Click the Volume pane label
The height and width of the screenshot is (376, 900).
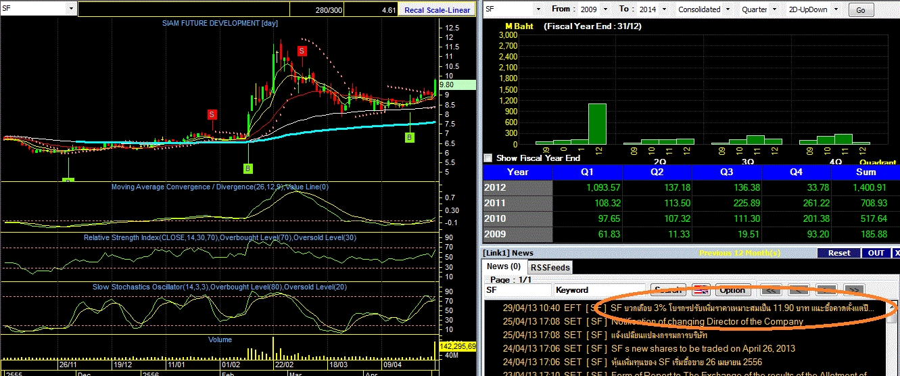click(220, 339)
